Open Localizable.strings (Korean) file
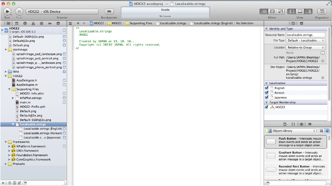Image resolution: width=332 pixels, height=186 pixels. click(x=43, y=133)
